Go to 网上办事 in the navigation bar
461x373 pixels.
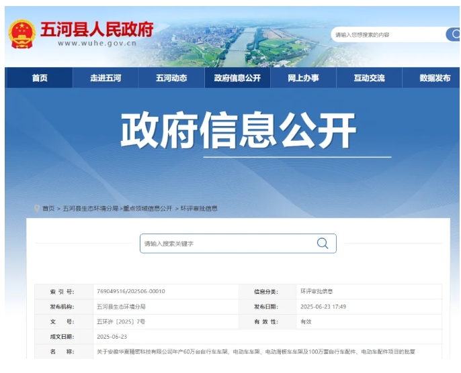tap(303, 78)
